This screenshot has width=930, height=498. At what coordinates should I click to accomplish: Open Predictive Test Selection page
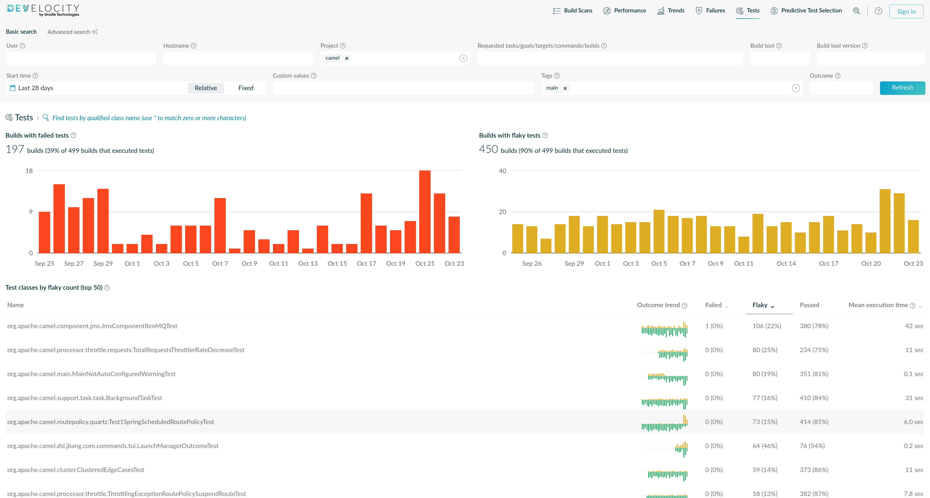tap(806, 11)
